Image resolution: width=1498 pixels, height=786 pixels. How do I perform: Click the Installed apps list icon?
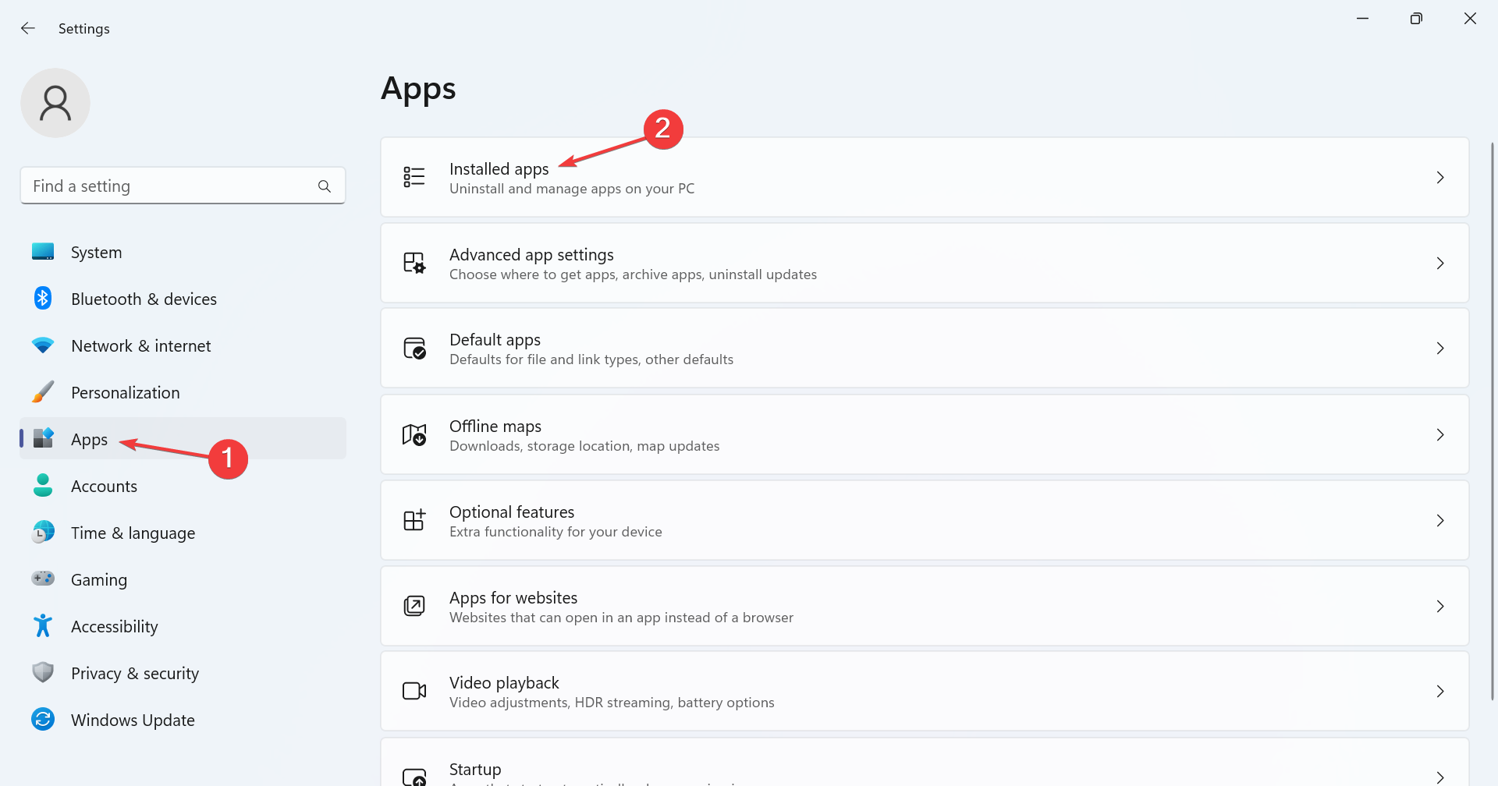[x=414, y=177]
